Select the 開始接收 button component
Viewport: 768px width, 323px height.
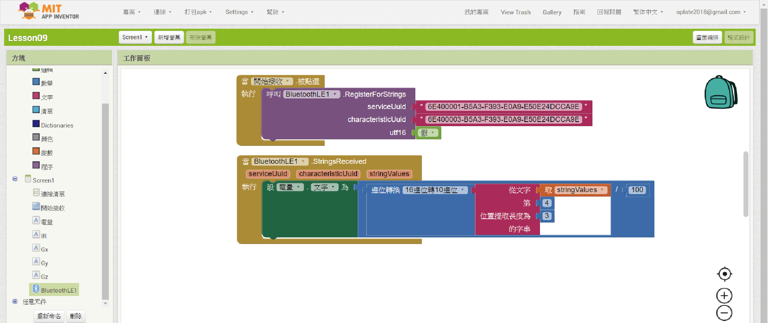(52, 208)
